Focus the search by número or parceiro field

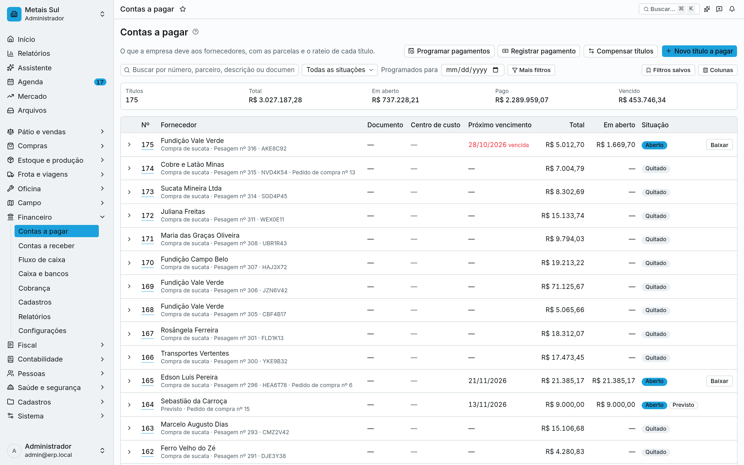[209, 70]
